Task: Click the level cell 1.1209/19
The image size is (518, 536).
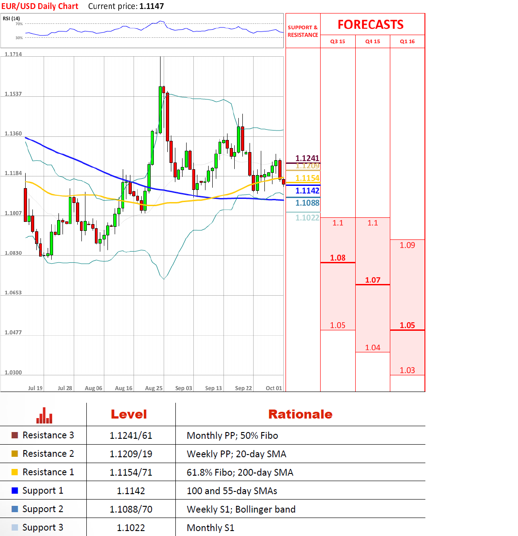Action: (131, 454)
